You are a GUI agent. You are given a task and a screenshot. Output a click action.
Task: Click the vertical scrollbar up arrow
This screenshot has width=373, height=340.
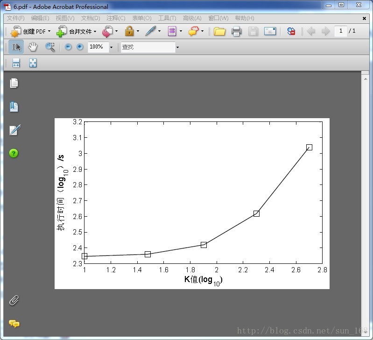pyautogui.click(x=365, y=79)
